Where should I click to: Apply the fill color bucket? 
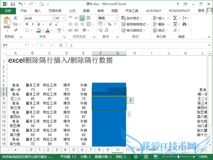[38, 30]
